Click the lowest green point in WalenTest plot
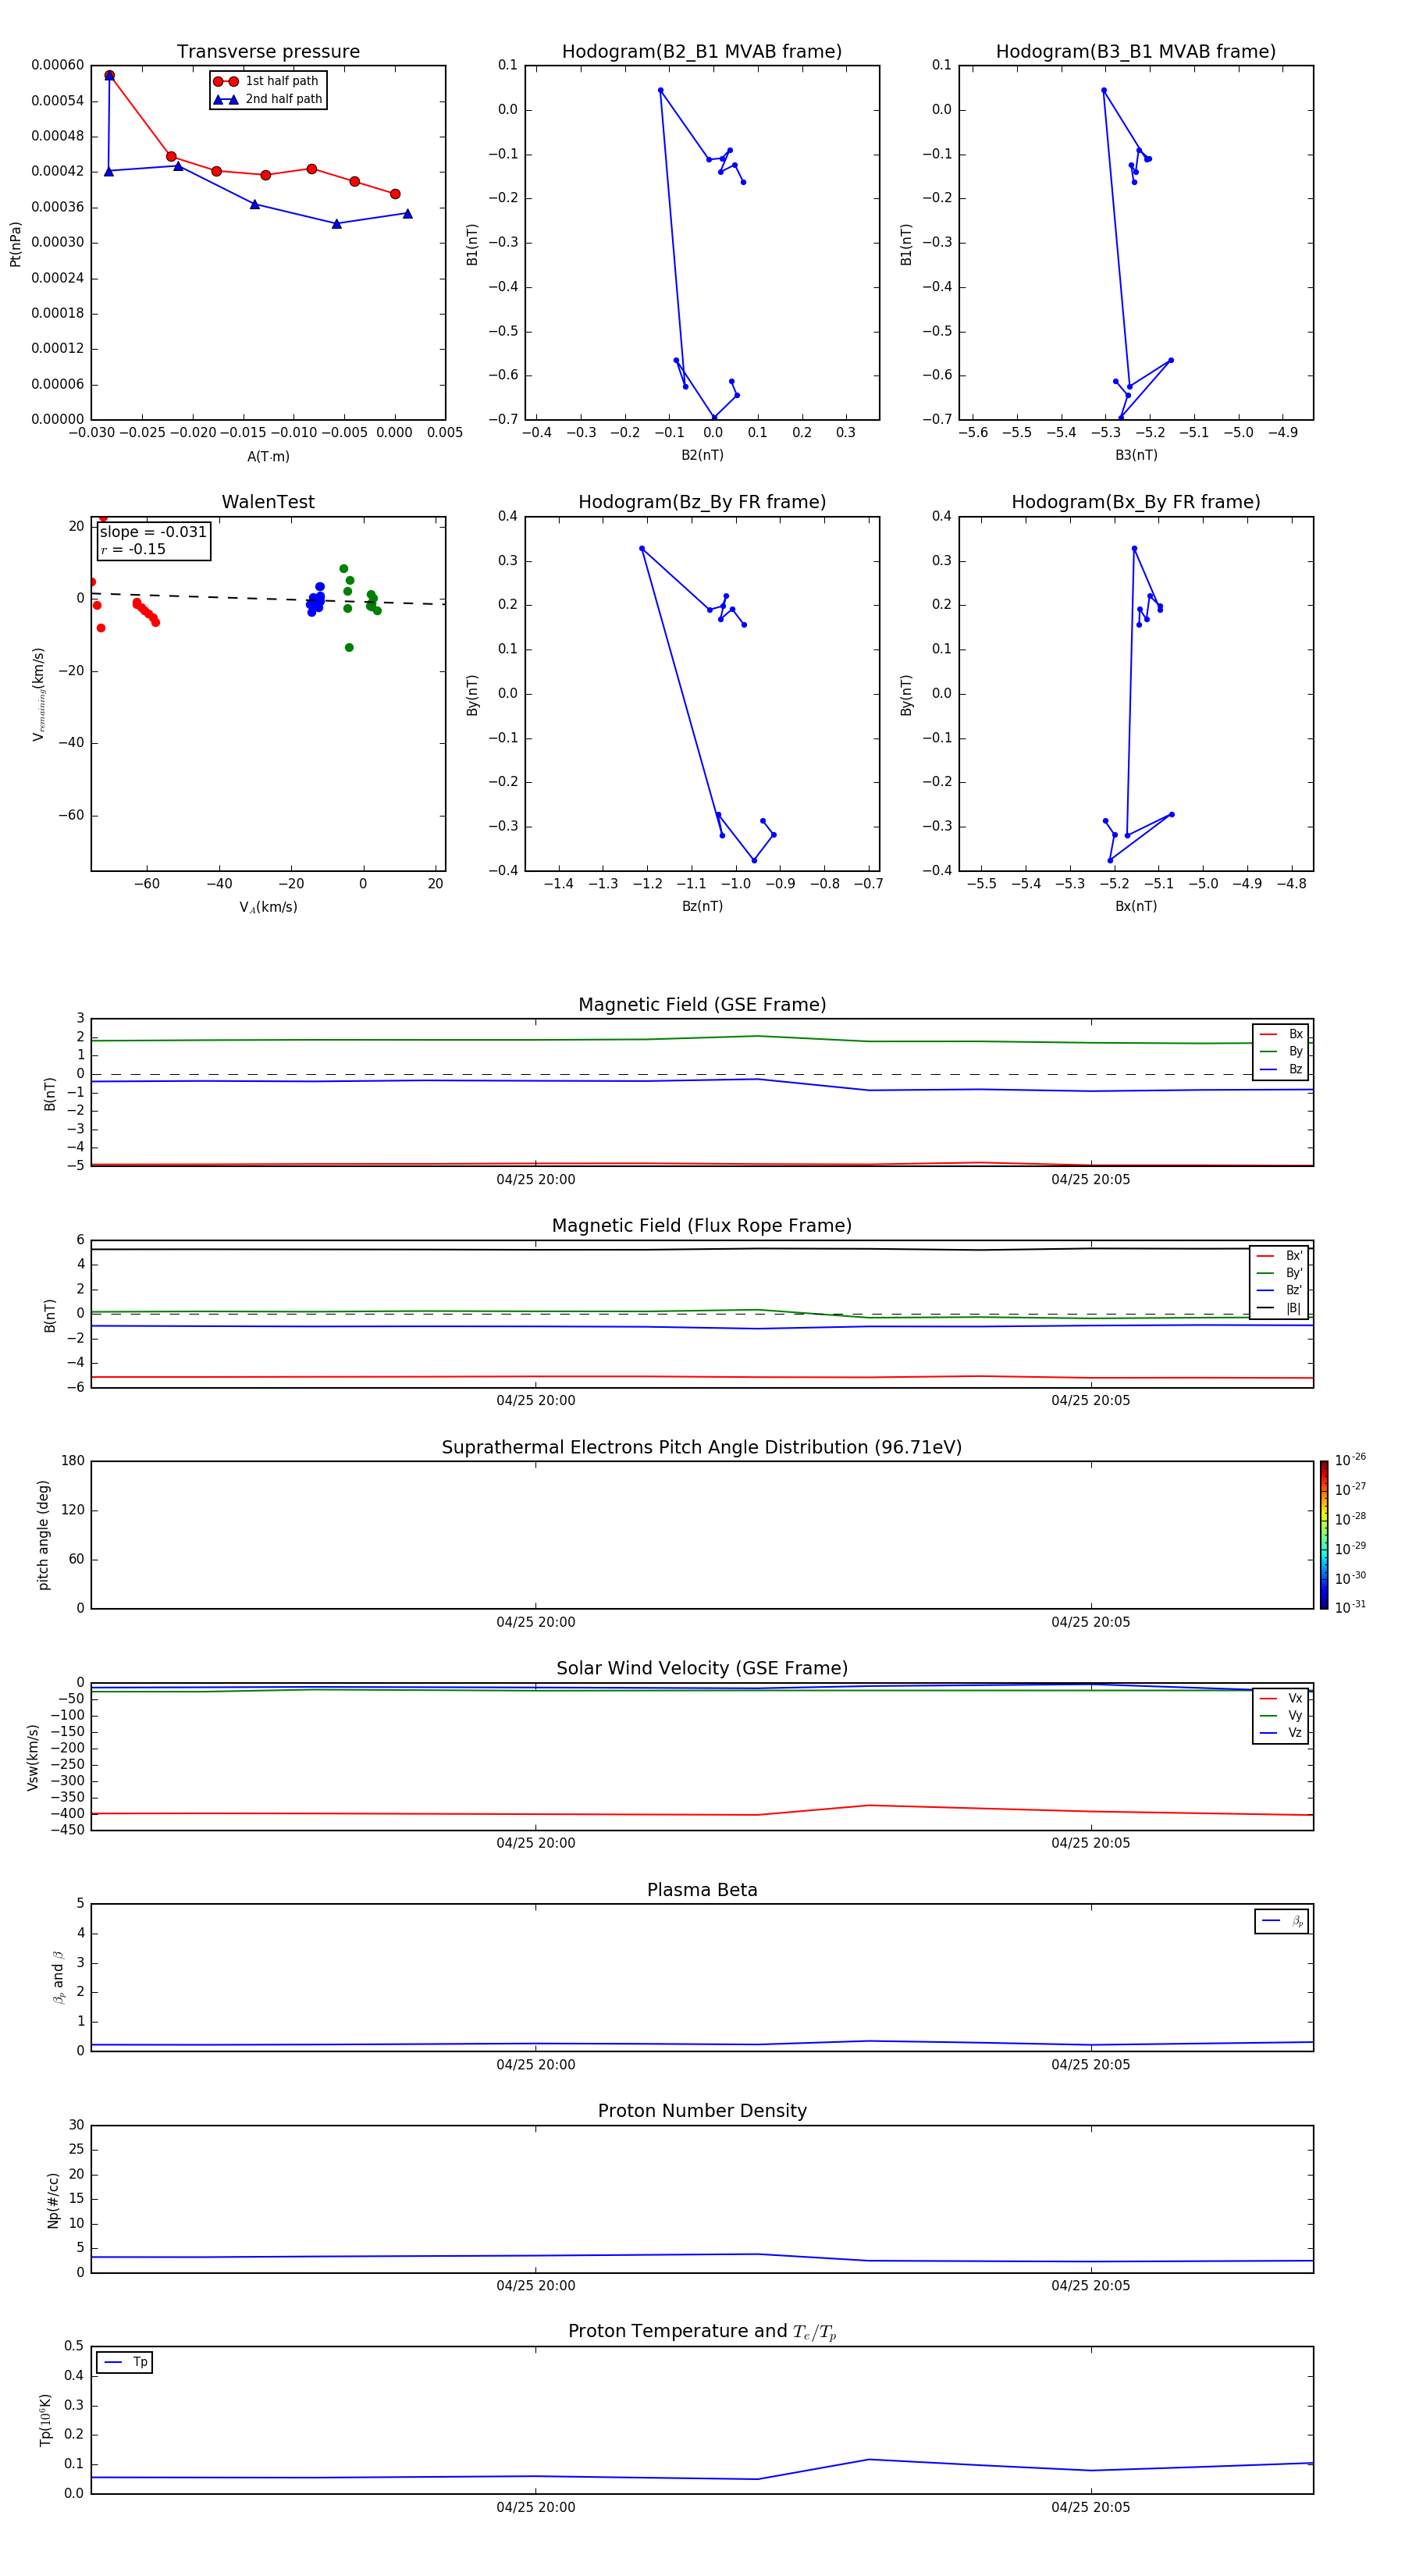 pos(349,647)
